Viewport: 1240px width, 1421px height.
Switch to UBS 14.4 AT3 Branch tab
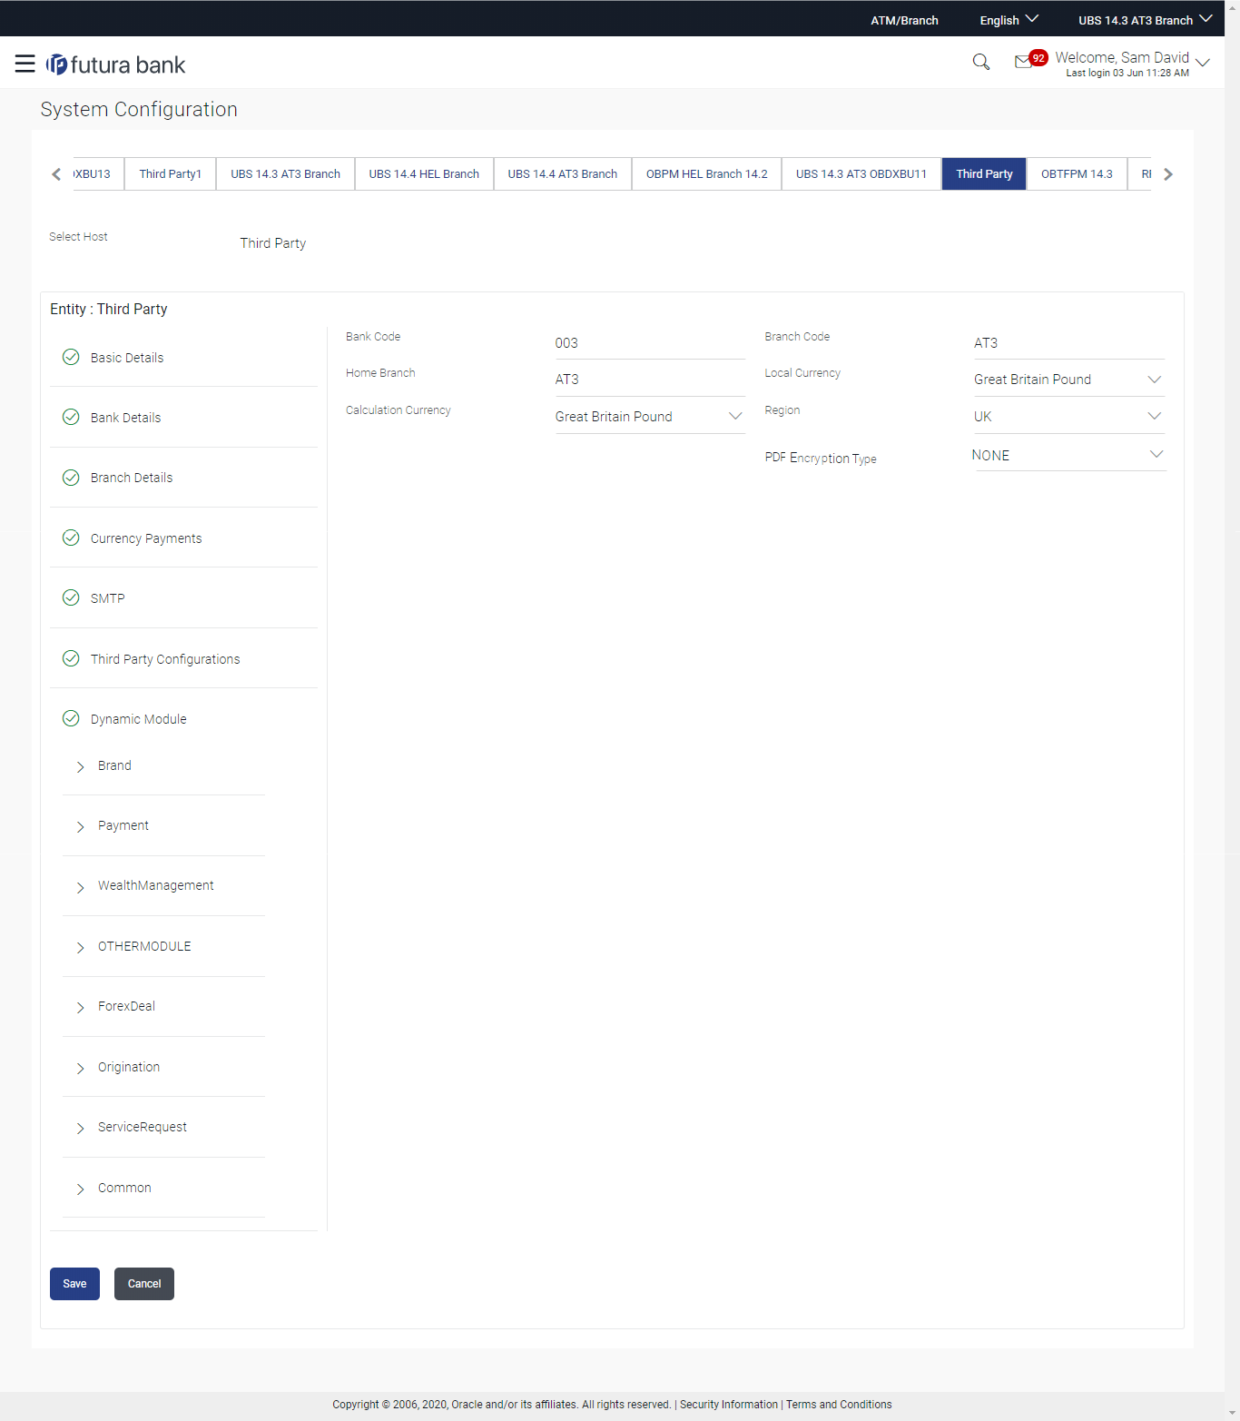[563, 173]
